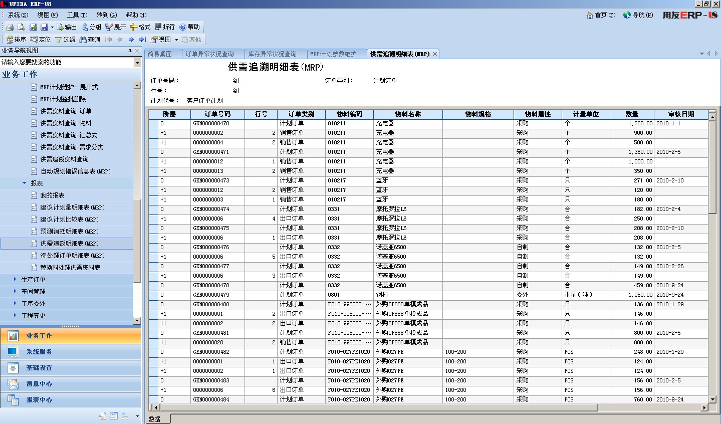Click the 视图 view toolbar button
The image size is (721, 424).
pyautogui.click(x=161, y=40)
